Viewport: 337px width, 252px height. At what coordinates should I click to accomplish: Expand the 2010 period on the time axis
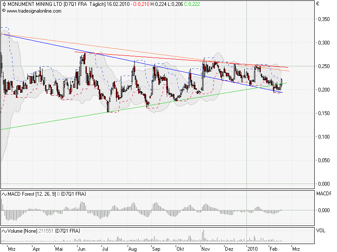(253, 248)
